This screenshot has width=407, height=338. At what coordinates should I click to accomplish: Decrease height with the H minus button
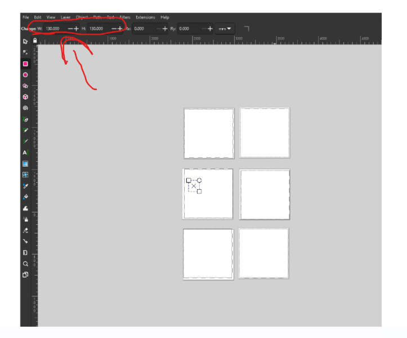tap(114, 29)
